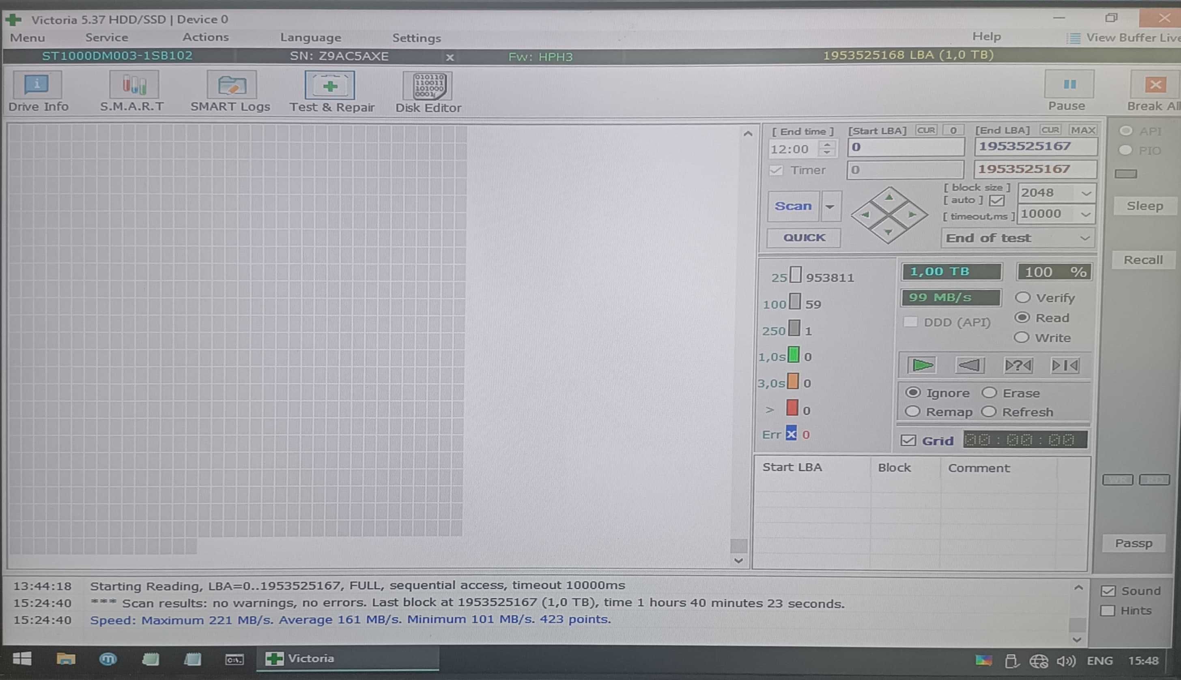Screen dimensions: 1181x680
Task: Select the Ignore radio button
Action: click(x=913, y=393)
